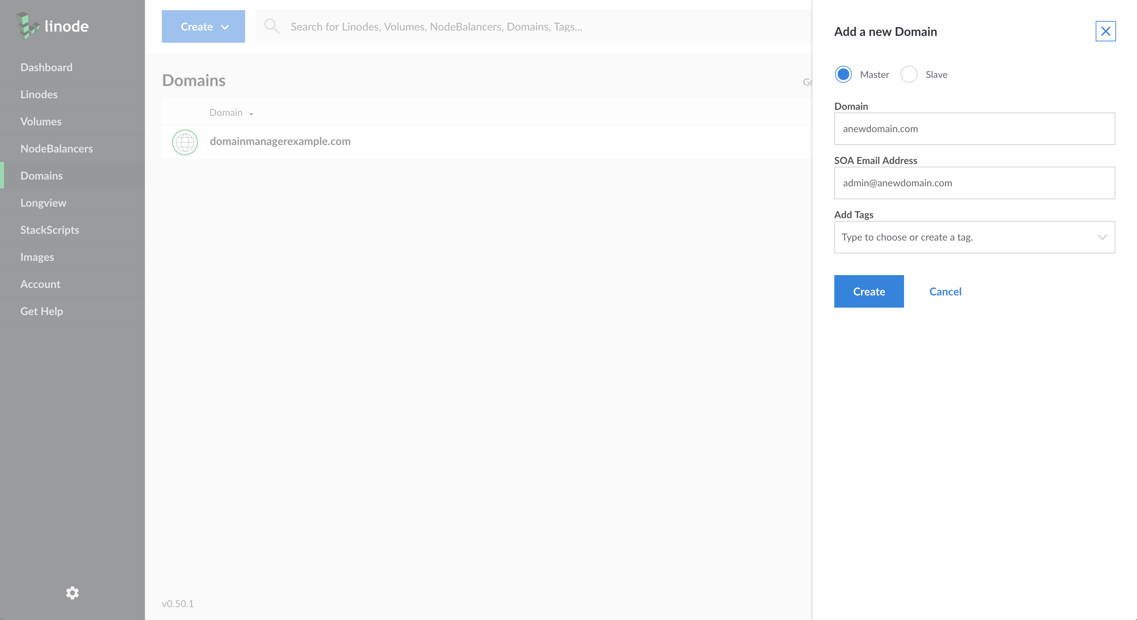Open domainmanagerexample.com domain link

280,141
